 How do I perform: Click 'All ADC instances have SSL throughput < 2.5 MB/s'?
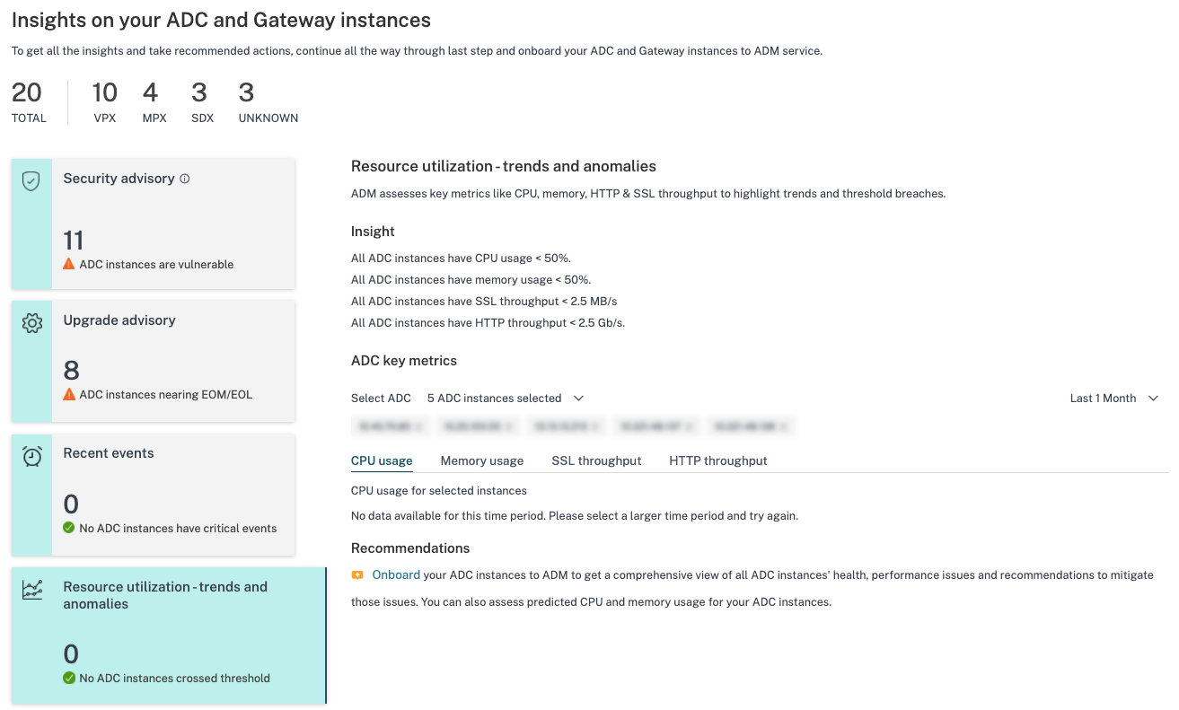pyautogui.click(x=484, y=301)
